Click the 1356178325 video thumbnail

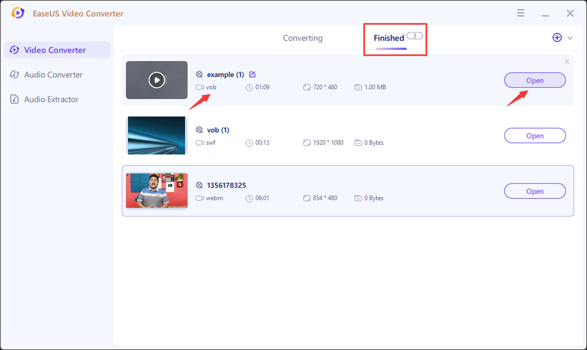pyautogui.click(x=157, y=191)
